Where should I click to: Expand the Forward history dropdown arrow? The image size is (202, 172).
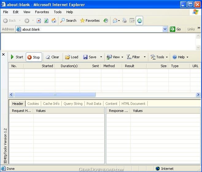33,21
